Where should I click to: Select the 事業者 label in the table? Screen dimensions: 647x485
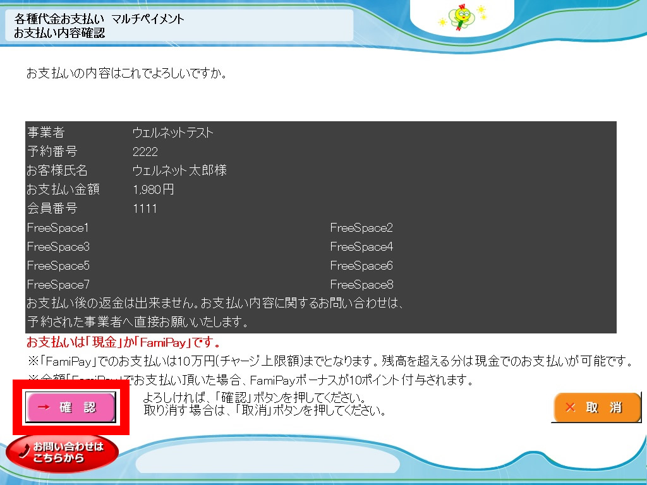pyautogui.click(x=46, y=133)
